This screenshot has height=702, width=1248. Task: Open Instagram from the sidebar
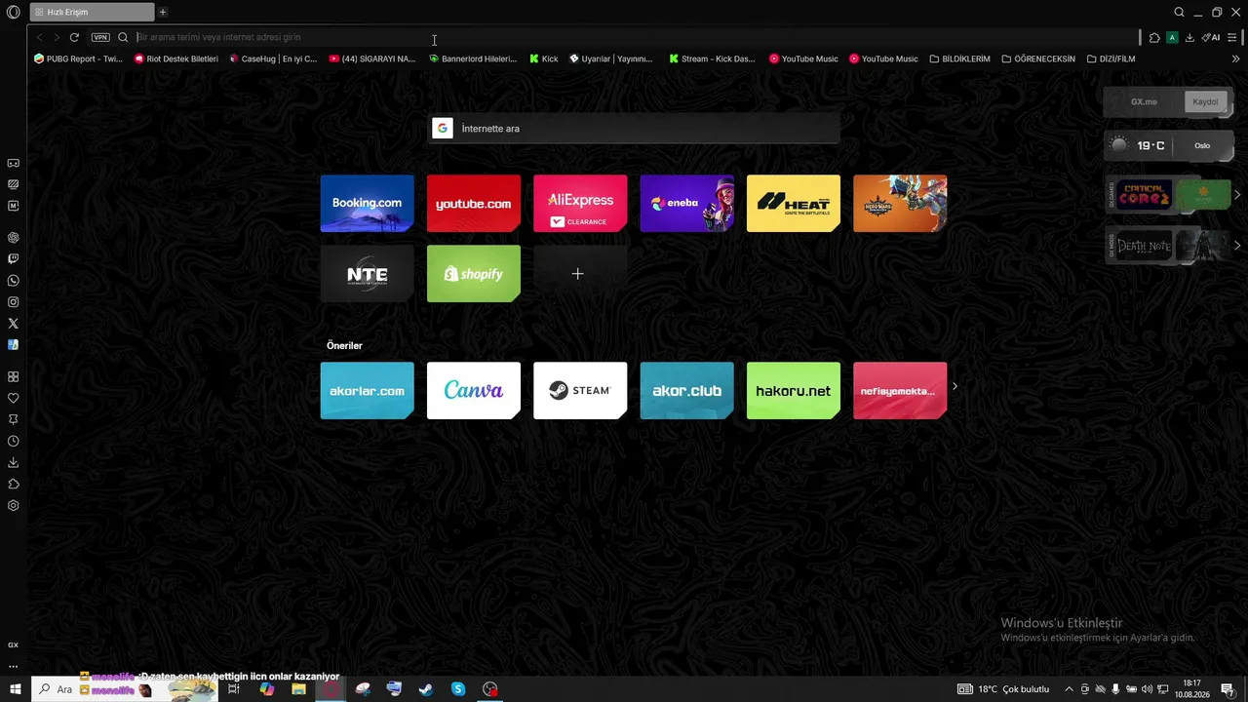pos(14,302)
